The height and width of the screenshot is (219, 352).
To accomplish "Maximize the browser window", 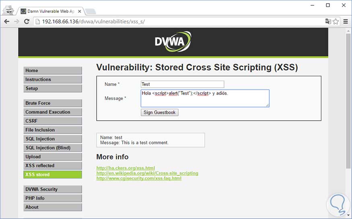I will pos(328,5).
